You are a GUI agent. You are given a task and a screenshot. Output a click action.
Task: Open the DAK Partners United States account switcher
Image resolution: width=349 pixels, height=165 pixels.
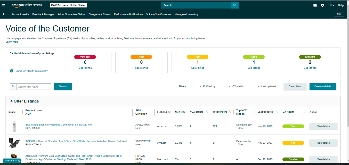click(68, 5)
